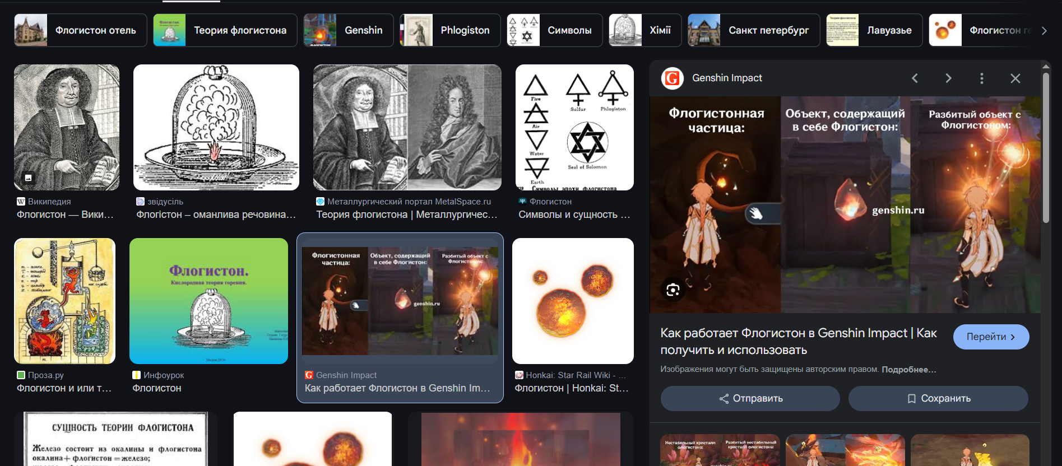Click the bookmark icon in the Сохранить button
Image resolution: width=1062 pixels, height=466 pixels.
912,399
